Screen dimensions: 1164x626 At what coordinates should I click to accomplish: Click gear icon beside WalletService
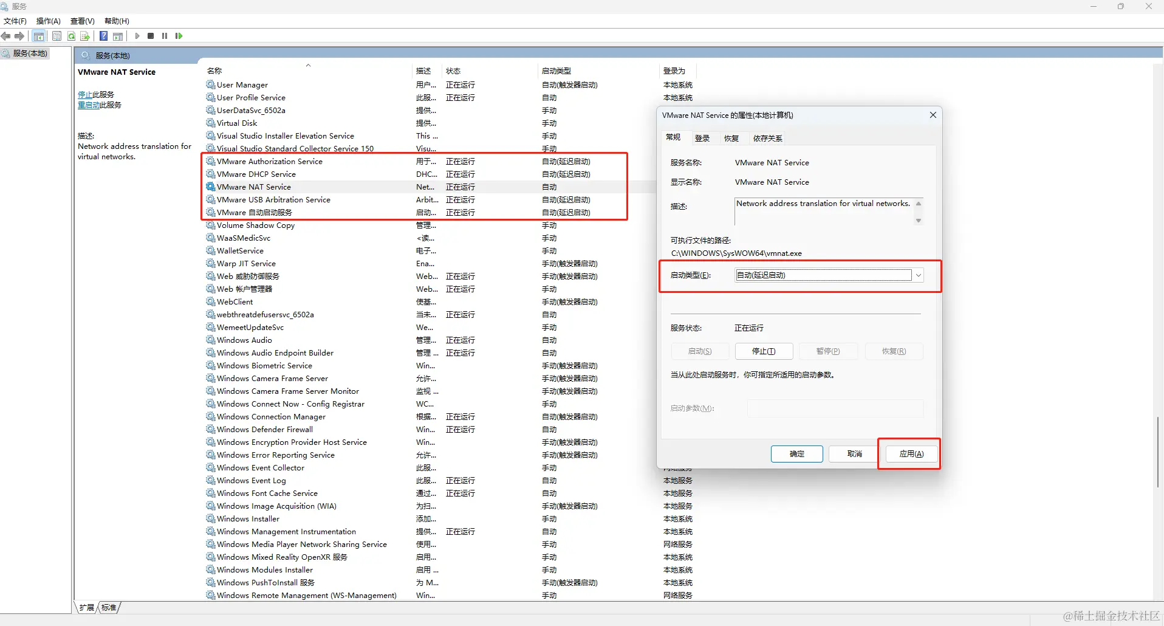(x=211, y=250)
